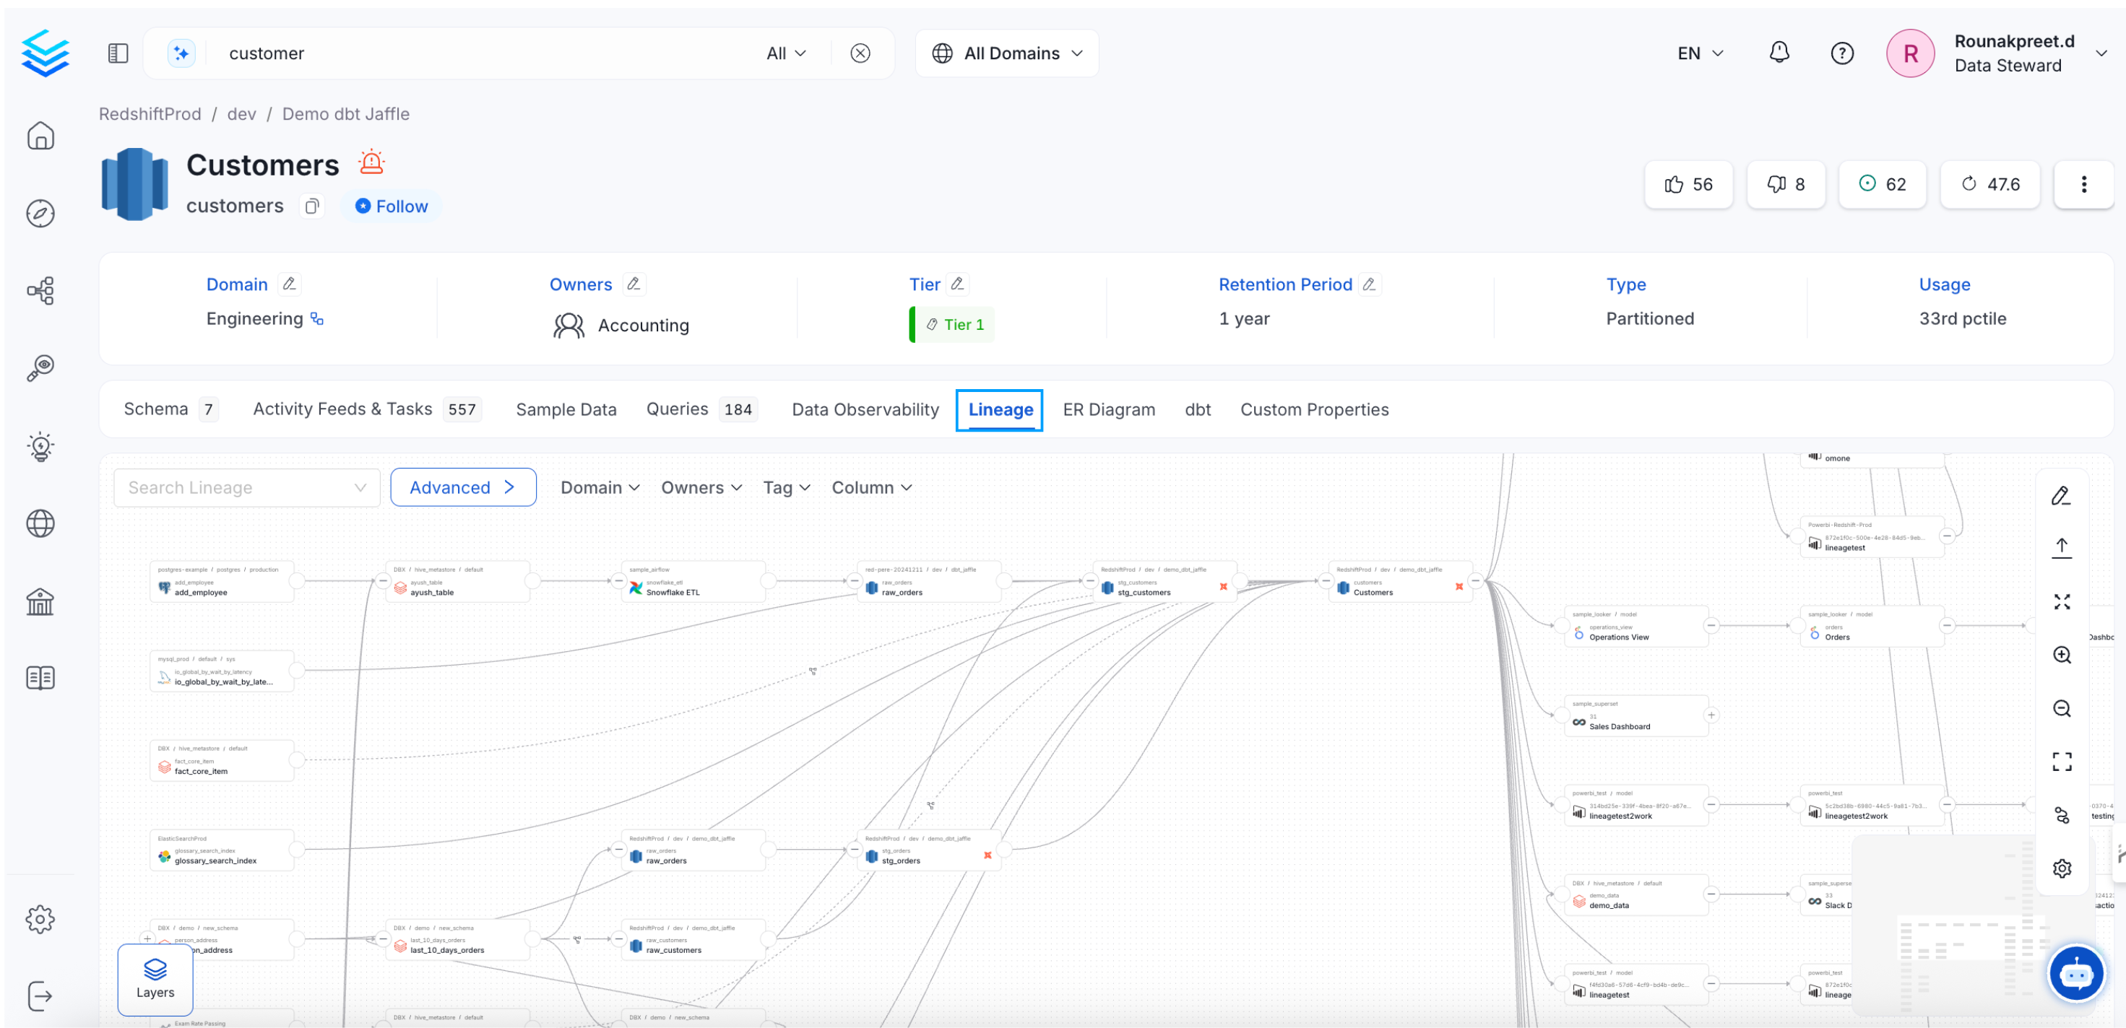The width and height of the screenshot is (2126, 1028).
Task: Open the Glossary book icon in sidebar
Action: tap(40, 677)
